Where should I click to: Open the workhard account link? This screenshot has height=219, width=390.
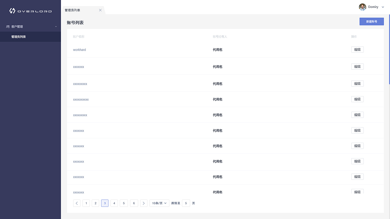[80, 50]
